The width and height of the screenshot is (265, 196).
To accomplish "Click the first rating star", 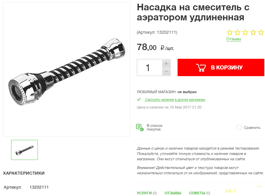I will coord(230,32).
